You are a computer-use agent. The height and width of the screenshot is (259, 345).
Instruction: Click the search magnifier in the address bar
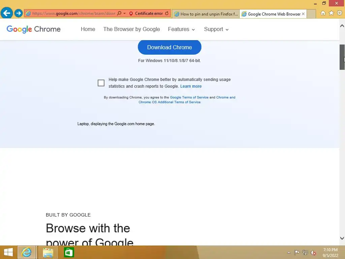(119, 13)
